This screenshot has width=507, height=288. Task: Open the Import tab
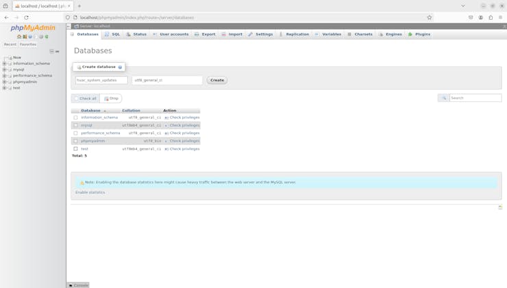tap(232, 34)
